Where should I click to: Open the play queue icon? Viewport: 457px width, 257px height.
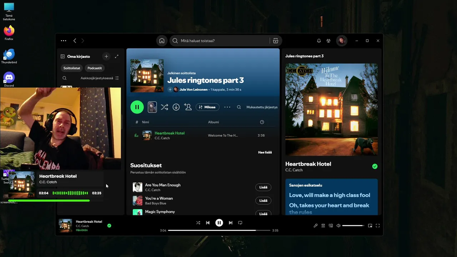click(323, 226)
